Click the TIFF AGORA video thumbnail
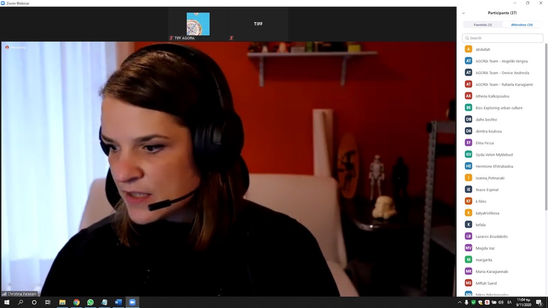The width and height of the screenshot is (548, 308). [198, 24]
